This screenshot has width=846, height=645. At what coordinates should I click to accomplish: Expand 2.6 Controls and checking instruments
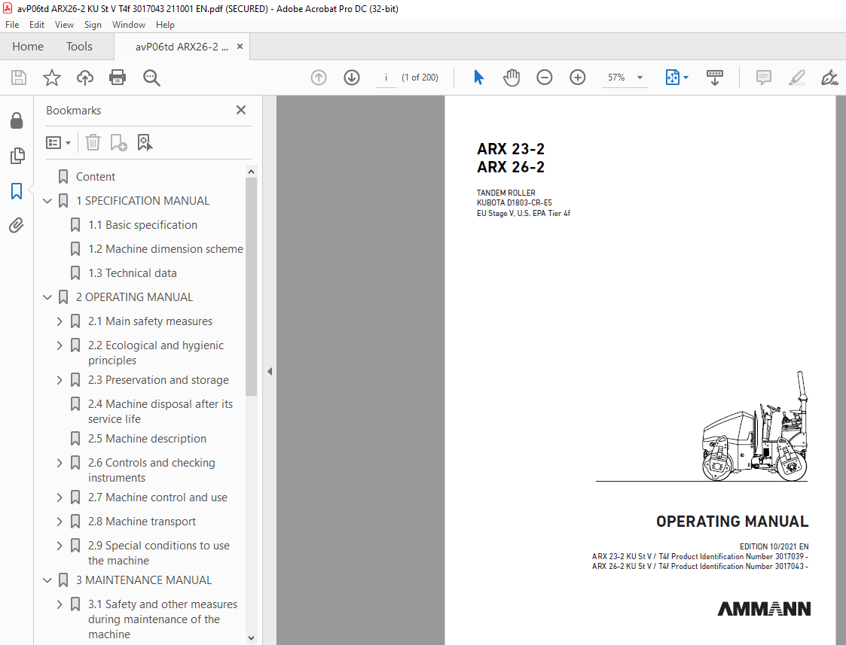point(60,463)
